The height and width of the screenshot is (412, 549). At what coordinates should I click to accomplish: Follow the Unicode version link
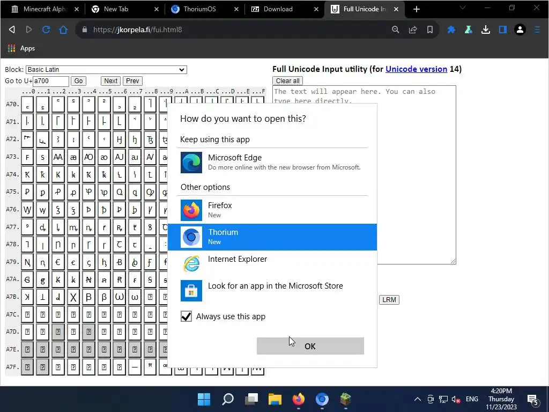(x=416, y=69)
